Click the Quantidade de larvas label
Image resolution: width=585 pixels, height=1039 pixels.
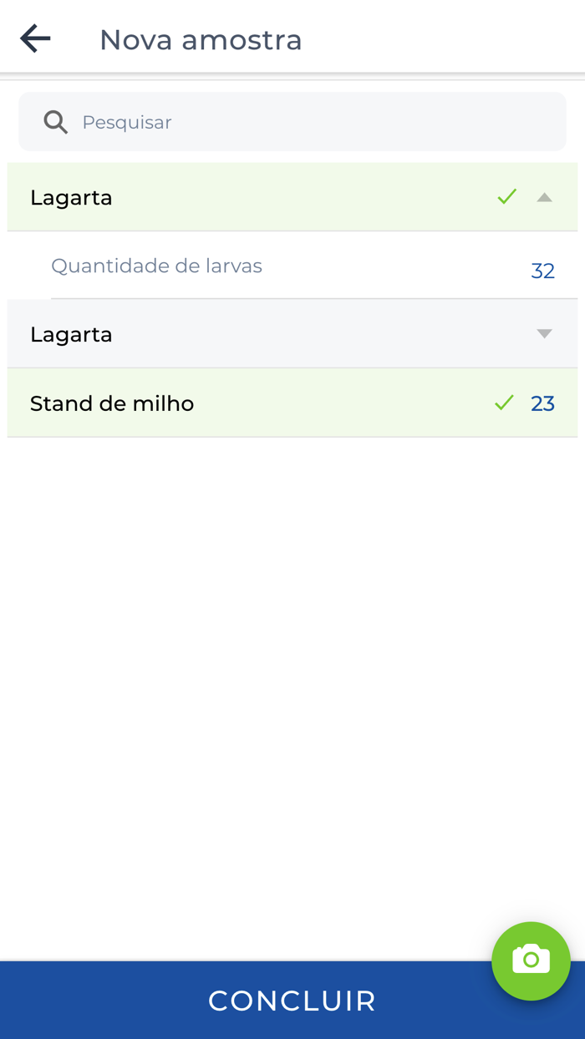(157, 265)
